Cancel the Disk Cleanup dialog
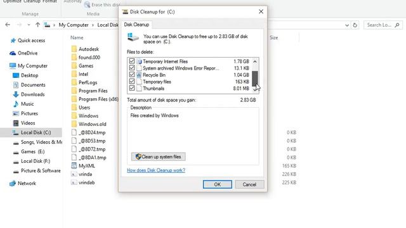Viewport: 406px width, 228px height. [249, 184]
